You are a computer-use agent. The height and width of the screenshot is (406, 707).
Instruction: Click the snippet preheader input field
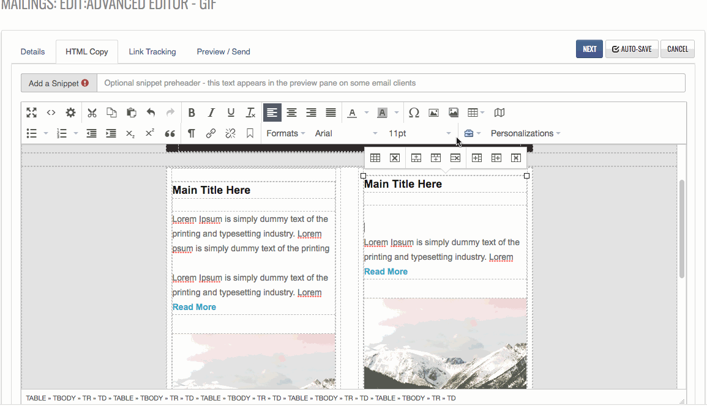click(x=391, y=83)
